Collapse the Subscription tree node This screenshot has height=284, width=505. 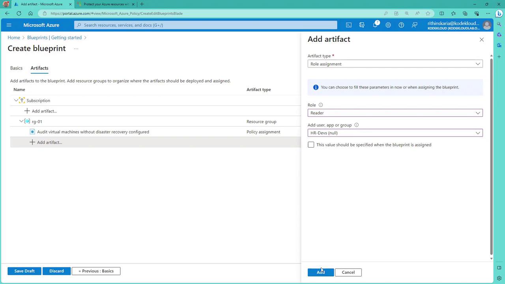[x=16, y=100]
